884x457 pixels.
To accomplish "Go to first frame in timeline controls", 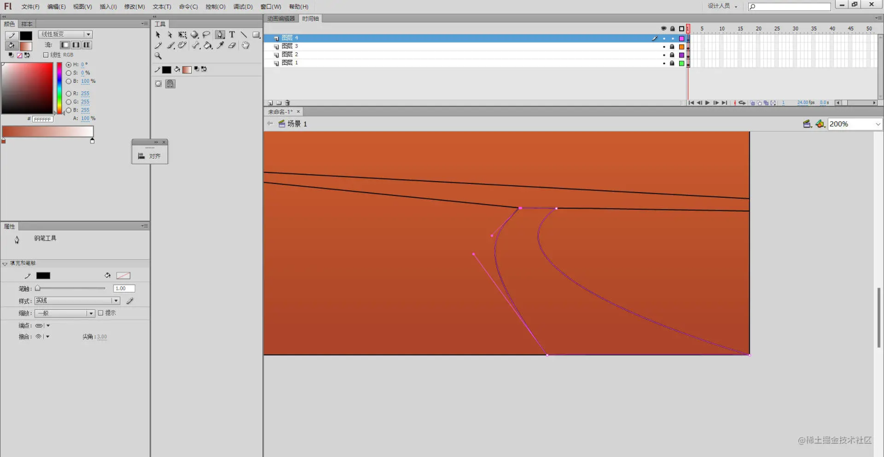I will coord(691,103).
